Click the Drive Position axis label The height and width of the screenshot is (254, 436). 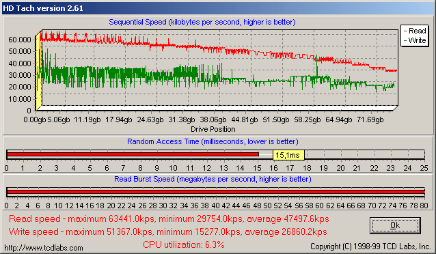click(x=213, y=129)
